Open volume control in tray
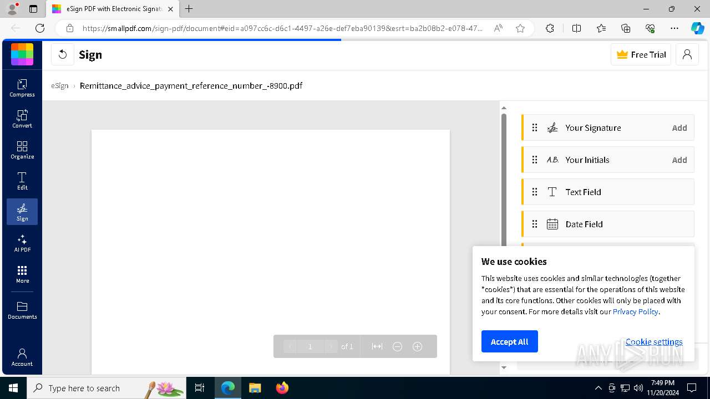The image size is (710, 399). tap(638, 388)
